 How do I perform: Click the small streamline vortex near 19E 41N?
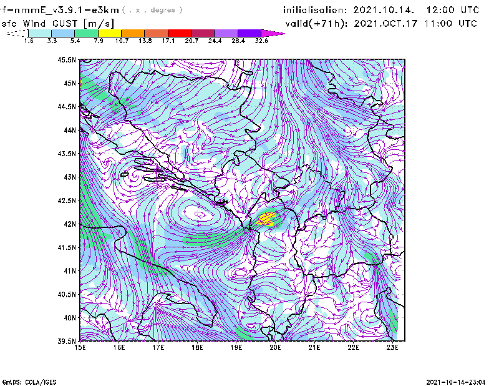tap(240, 272)
